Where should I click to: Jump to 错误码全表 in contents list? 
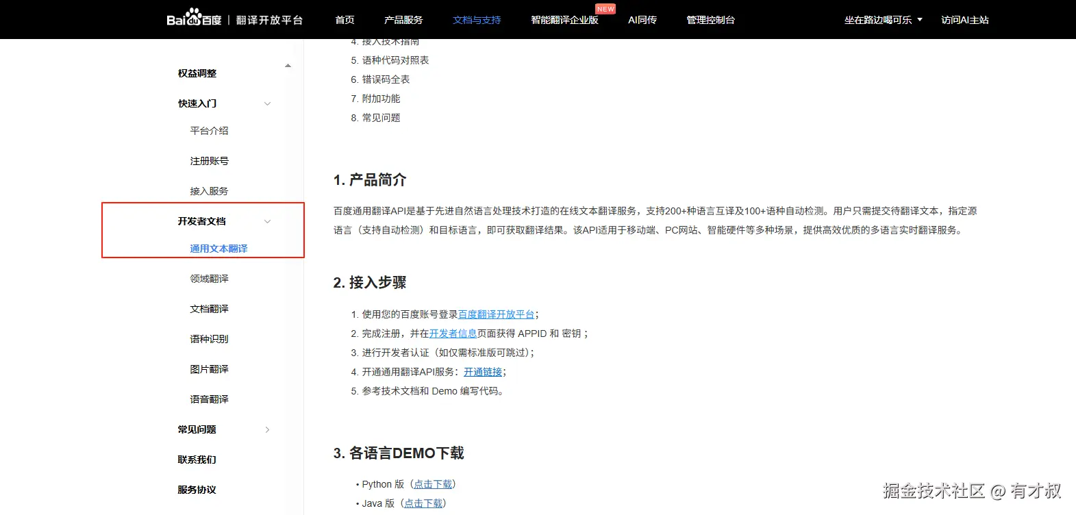point(386,79)
